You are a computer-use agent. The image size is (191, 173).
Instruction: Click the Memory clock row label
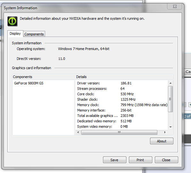(88, 105)
